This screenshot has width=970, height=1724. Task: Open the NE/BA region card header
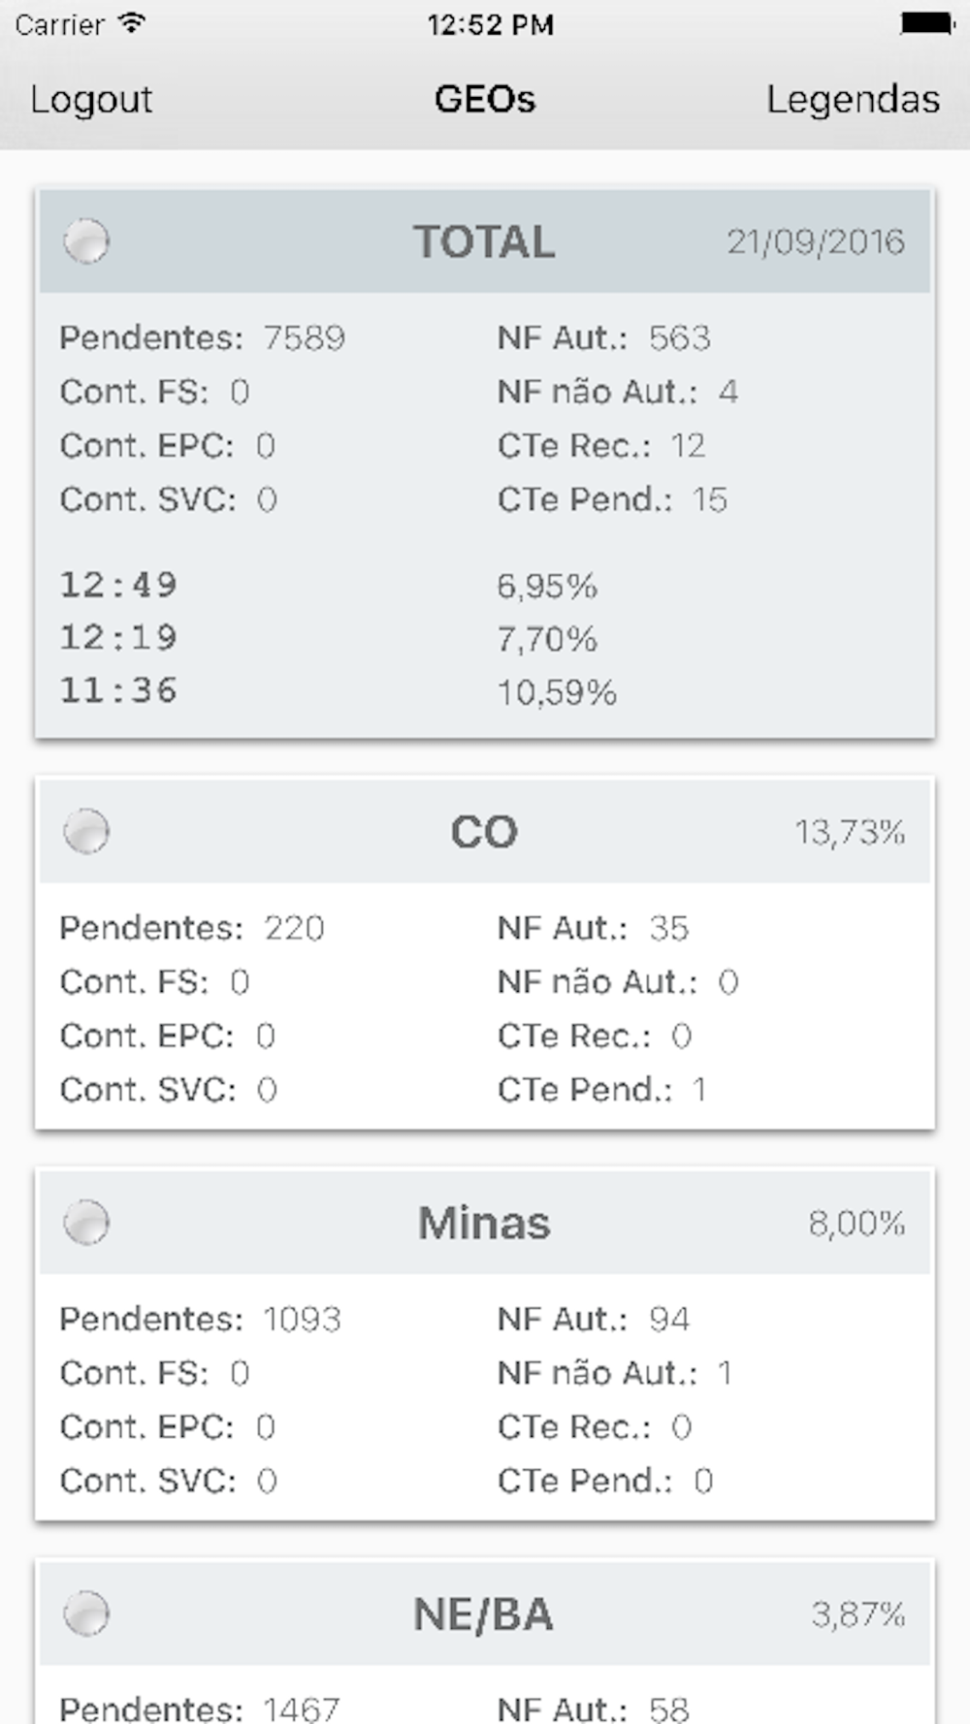485,1613
